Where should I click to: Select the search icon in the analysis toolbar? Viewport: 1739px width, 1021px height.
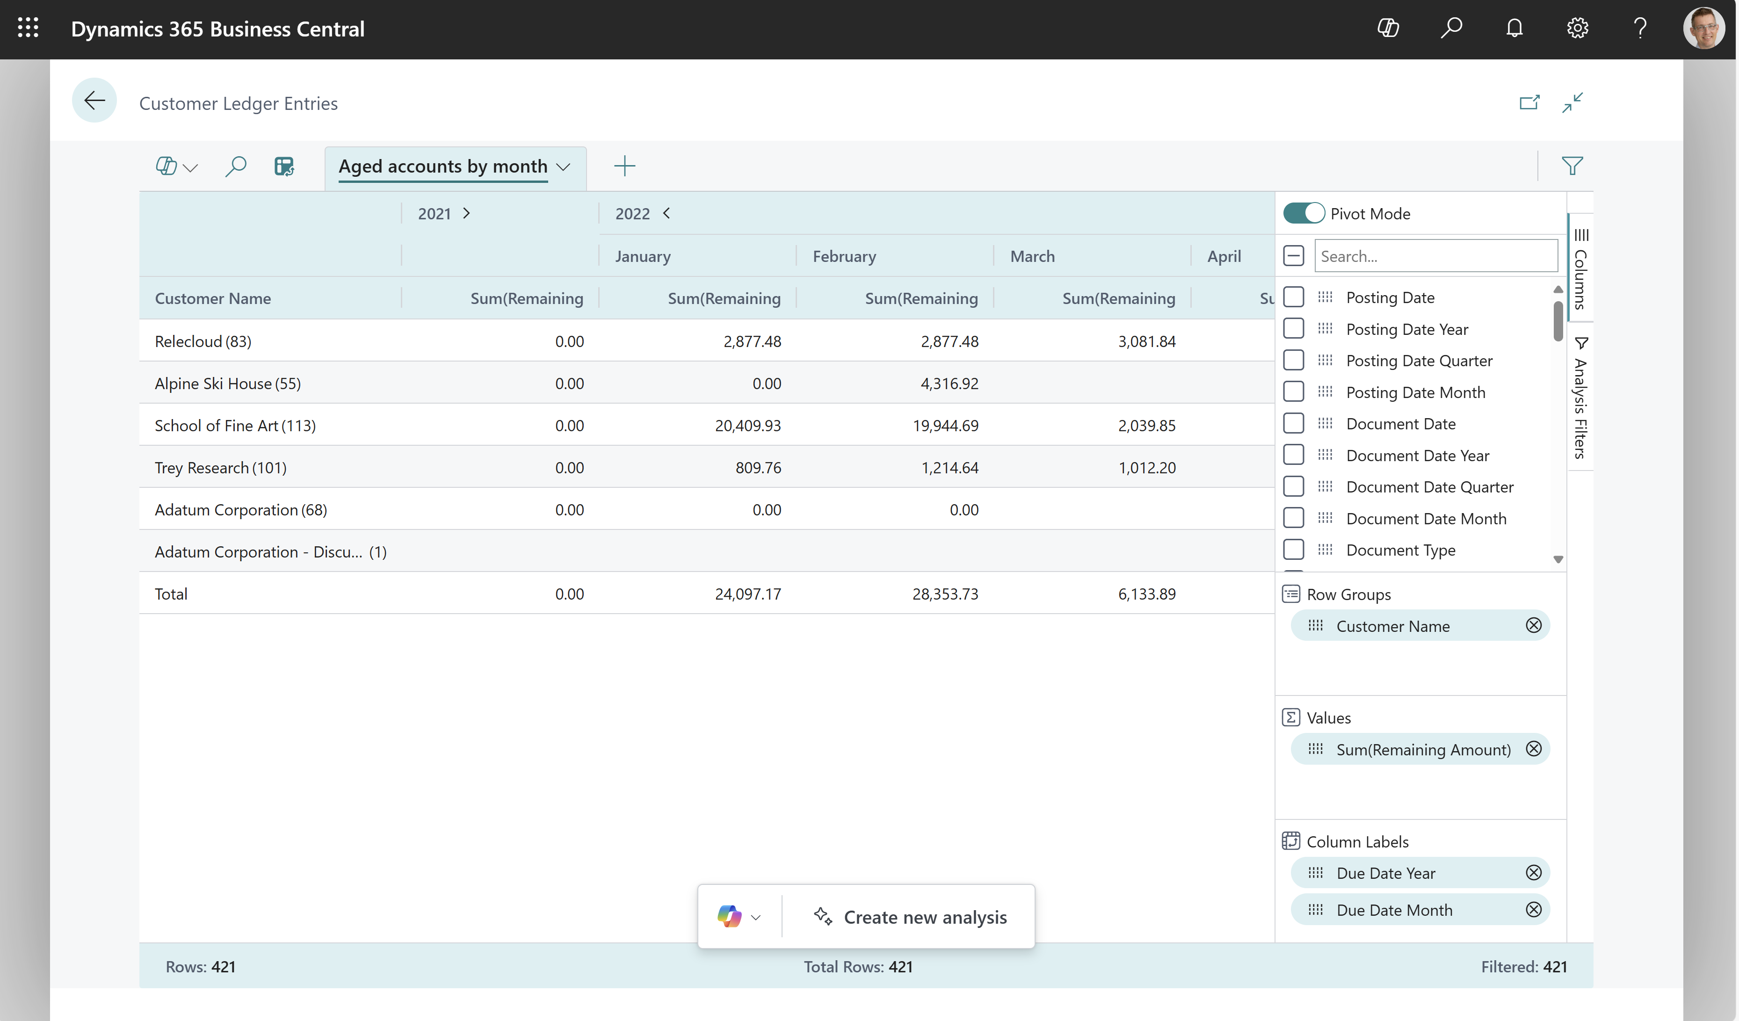[235, 166]
